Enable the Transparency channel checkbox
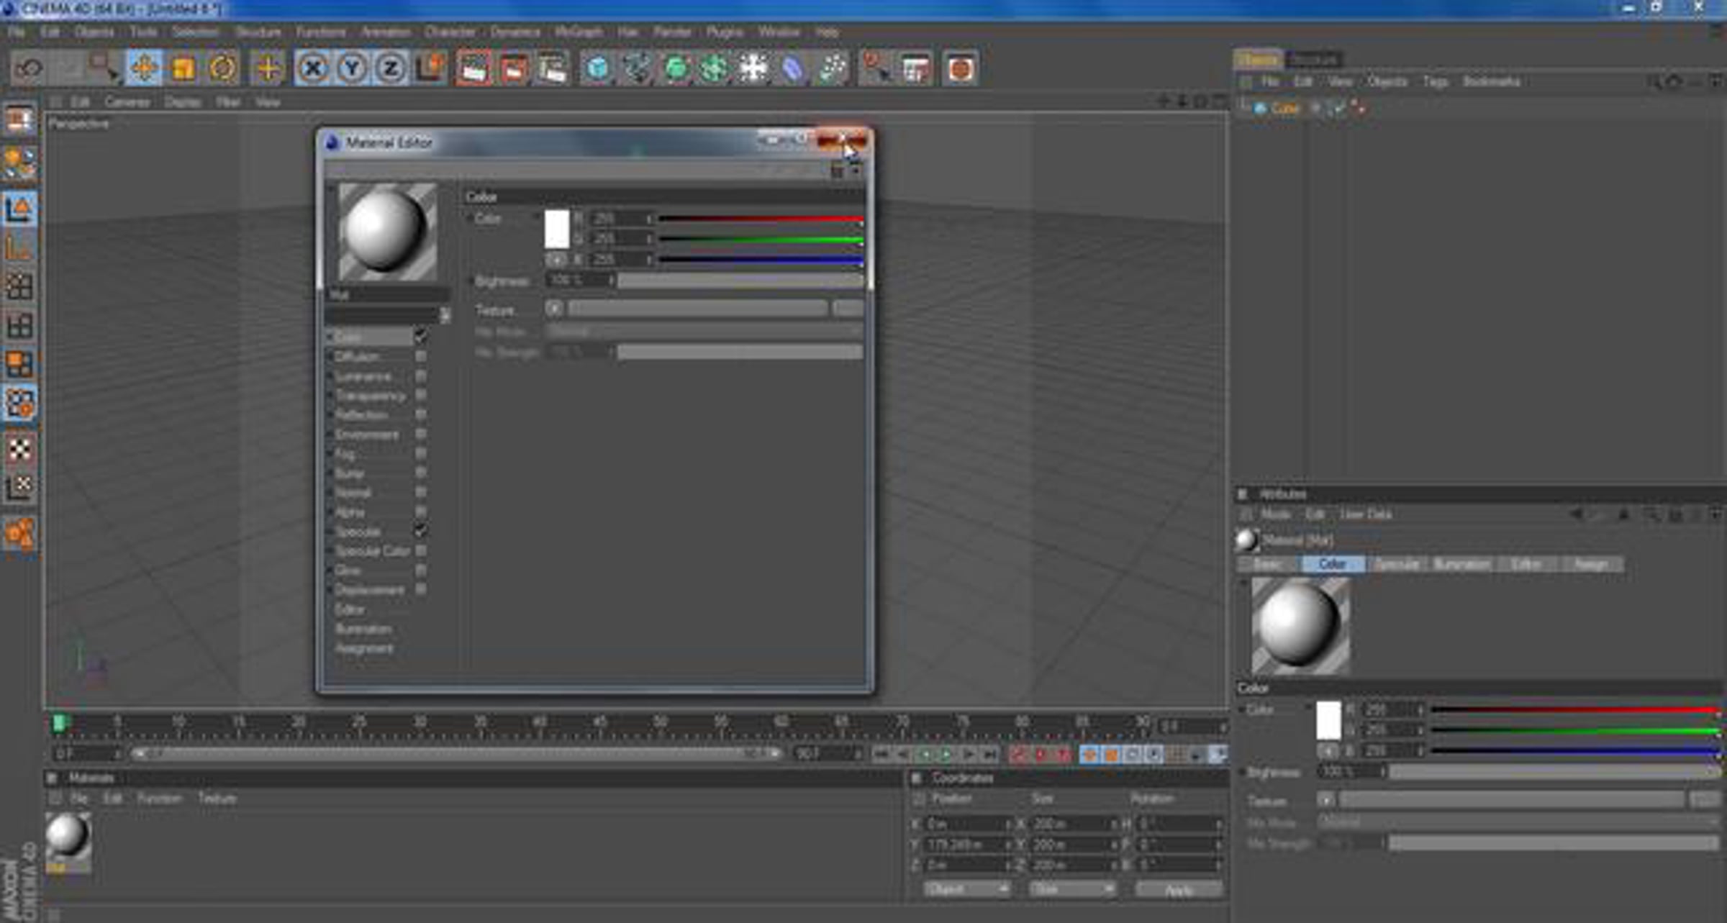Image resolution: width=1727 pixels, height=923 pixels. point(420,395)
